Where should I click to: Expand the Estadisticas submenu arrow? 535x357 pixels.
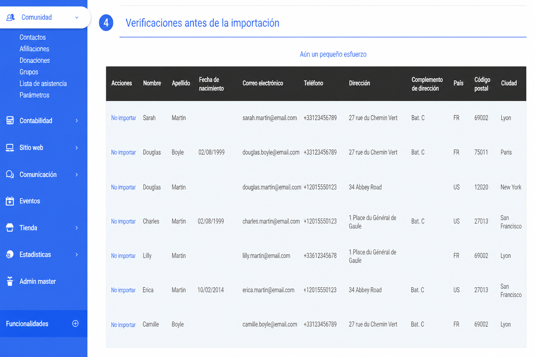point(77,255)
